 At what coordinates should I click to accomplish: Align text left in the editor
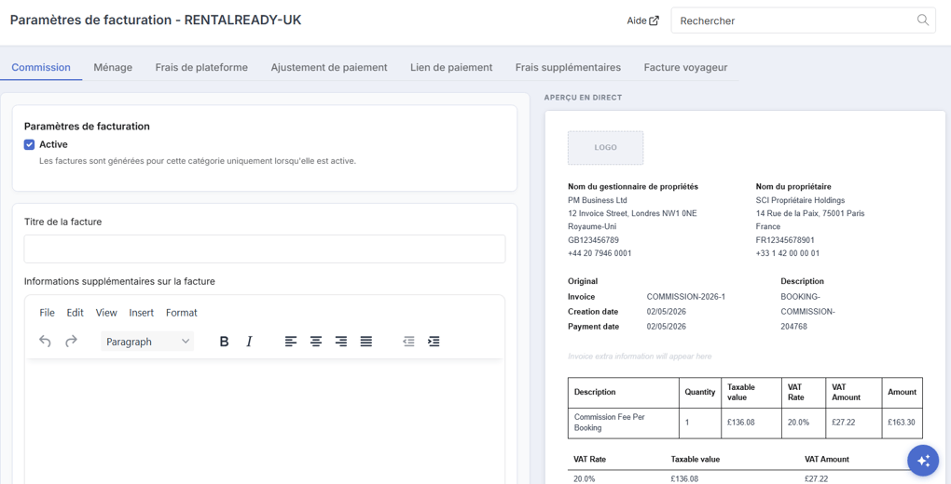[291, 342]
